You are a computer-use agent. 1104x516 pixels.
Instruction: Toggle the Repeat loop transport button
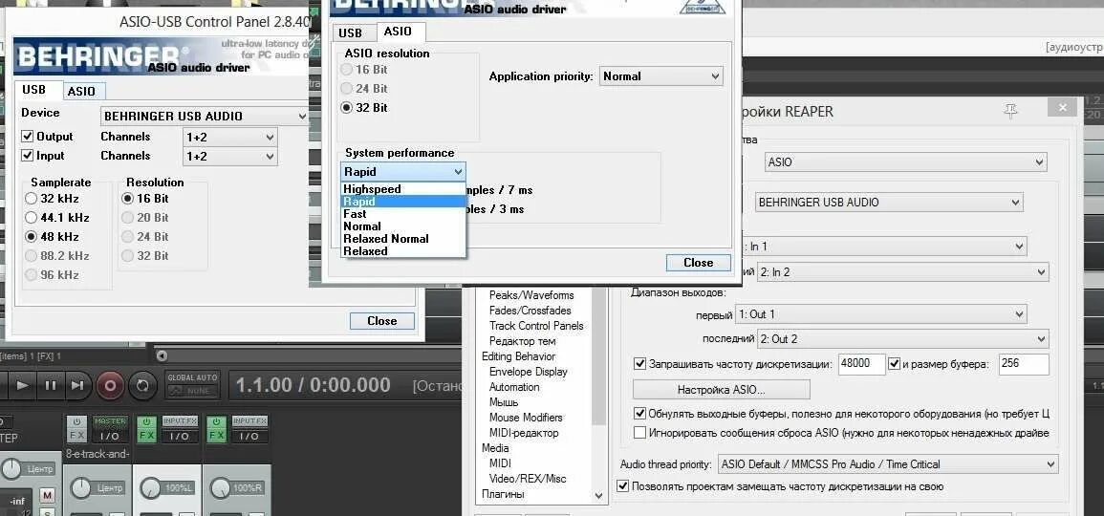pos(143,385)
